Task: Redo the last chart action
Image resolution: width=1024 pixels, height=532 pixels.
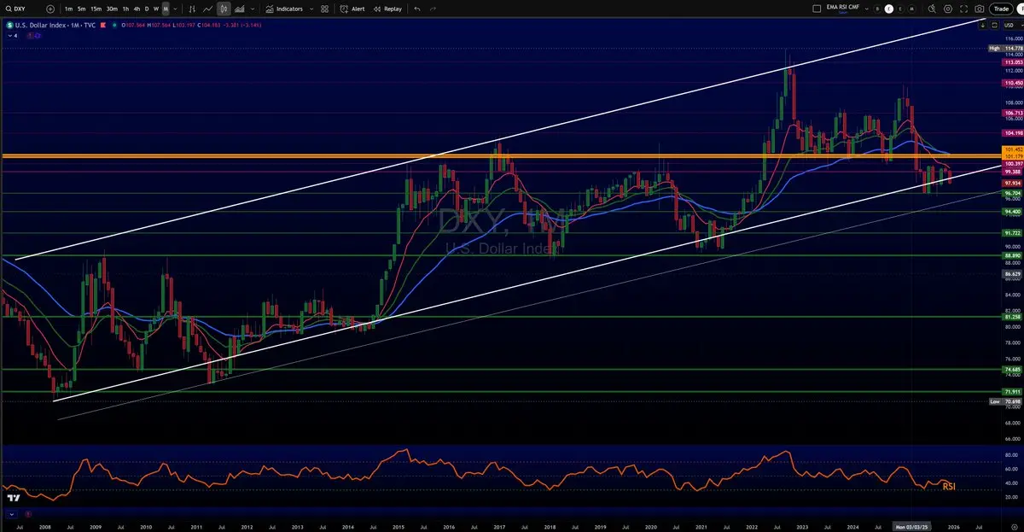Action: 433,9
